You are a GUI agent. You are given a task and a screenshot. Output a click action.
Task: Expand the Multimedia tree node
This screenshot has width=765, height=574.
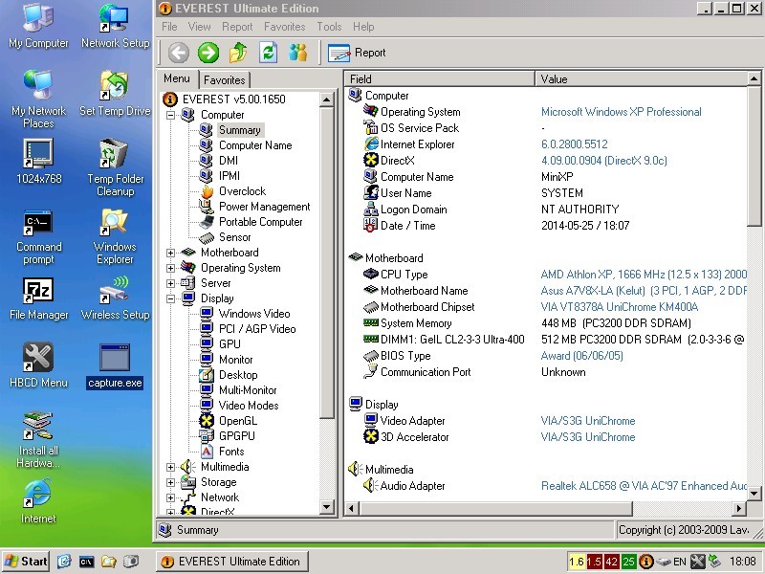[x=170, y=467]
